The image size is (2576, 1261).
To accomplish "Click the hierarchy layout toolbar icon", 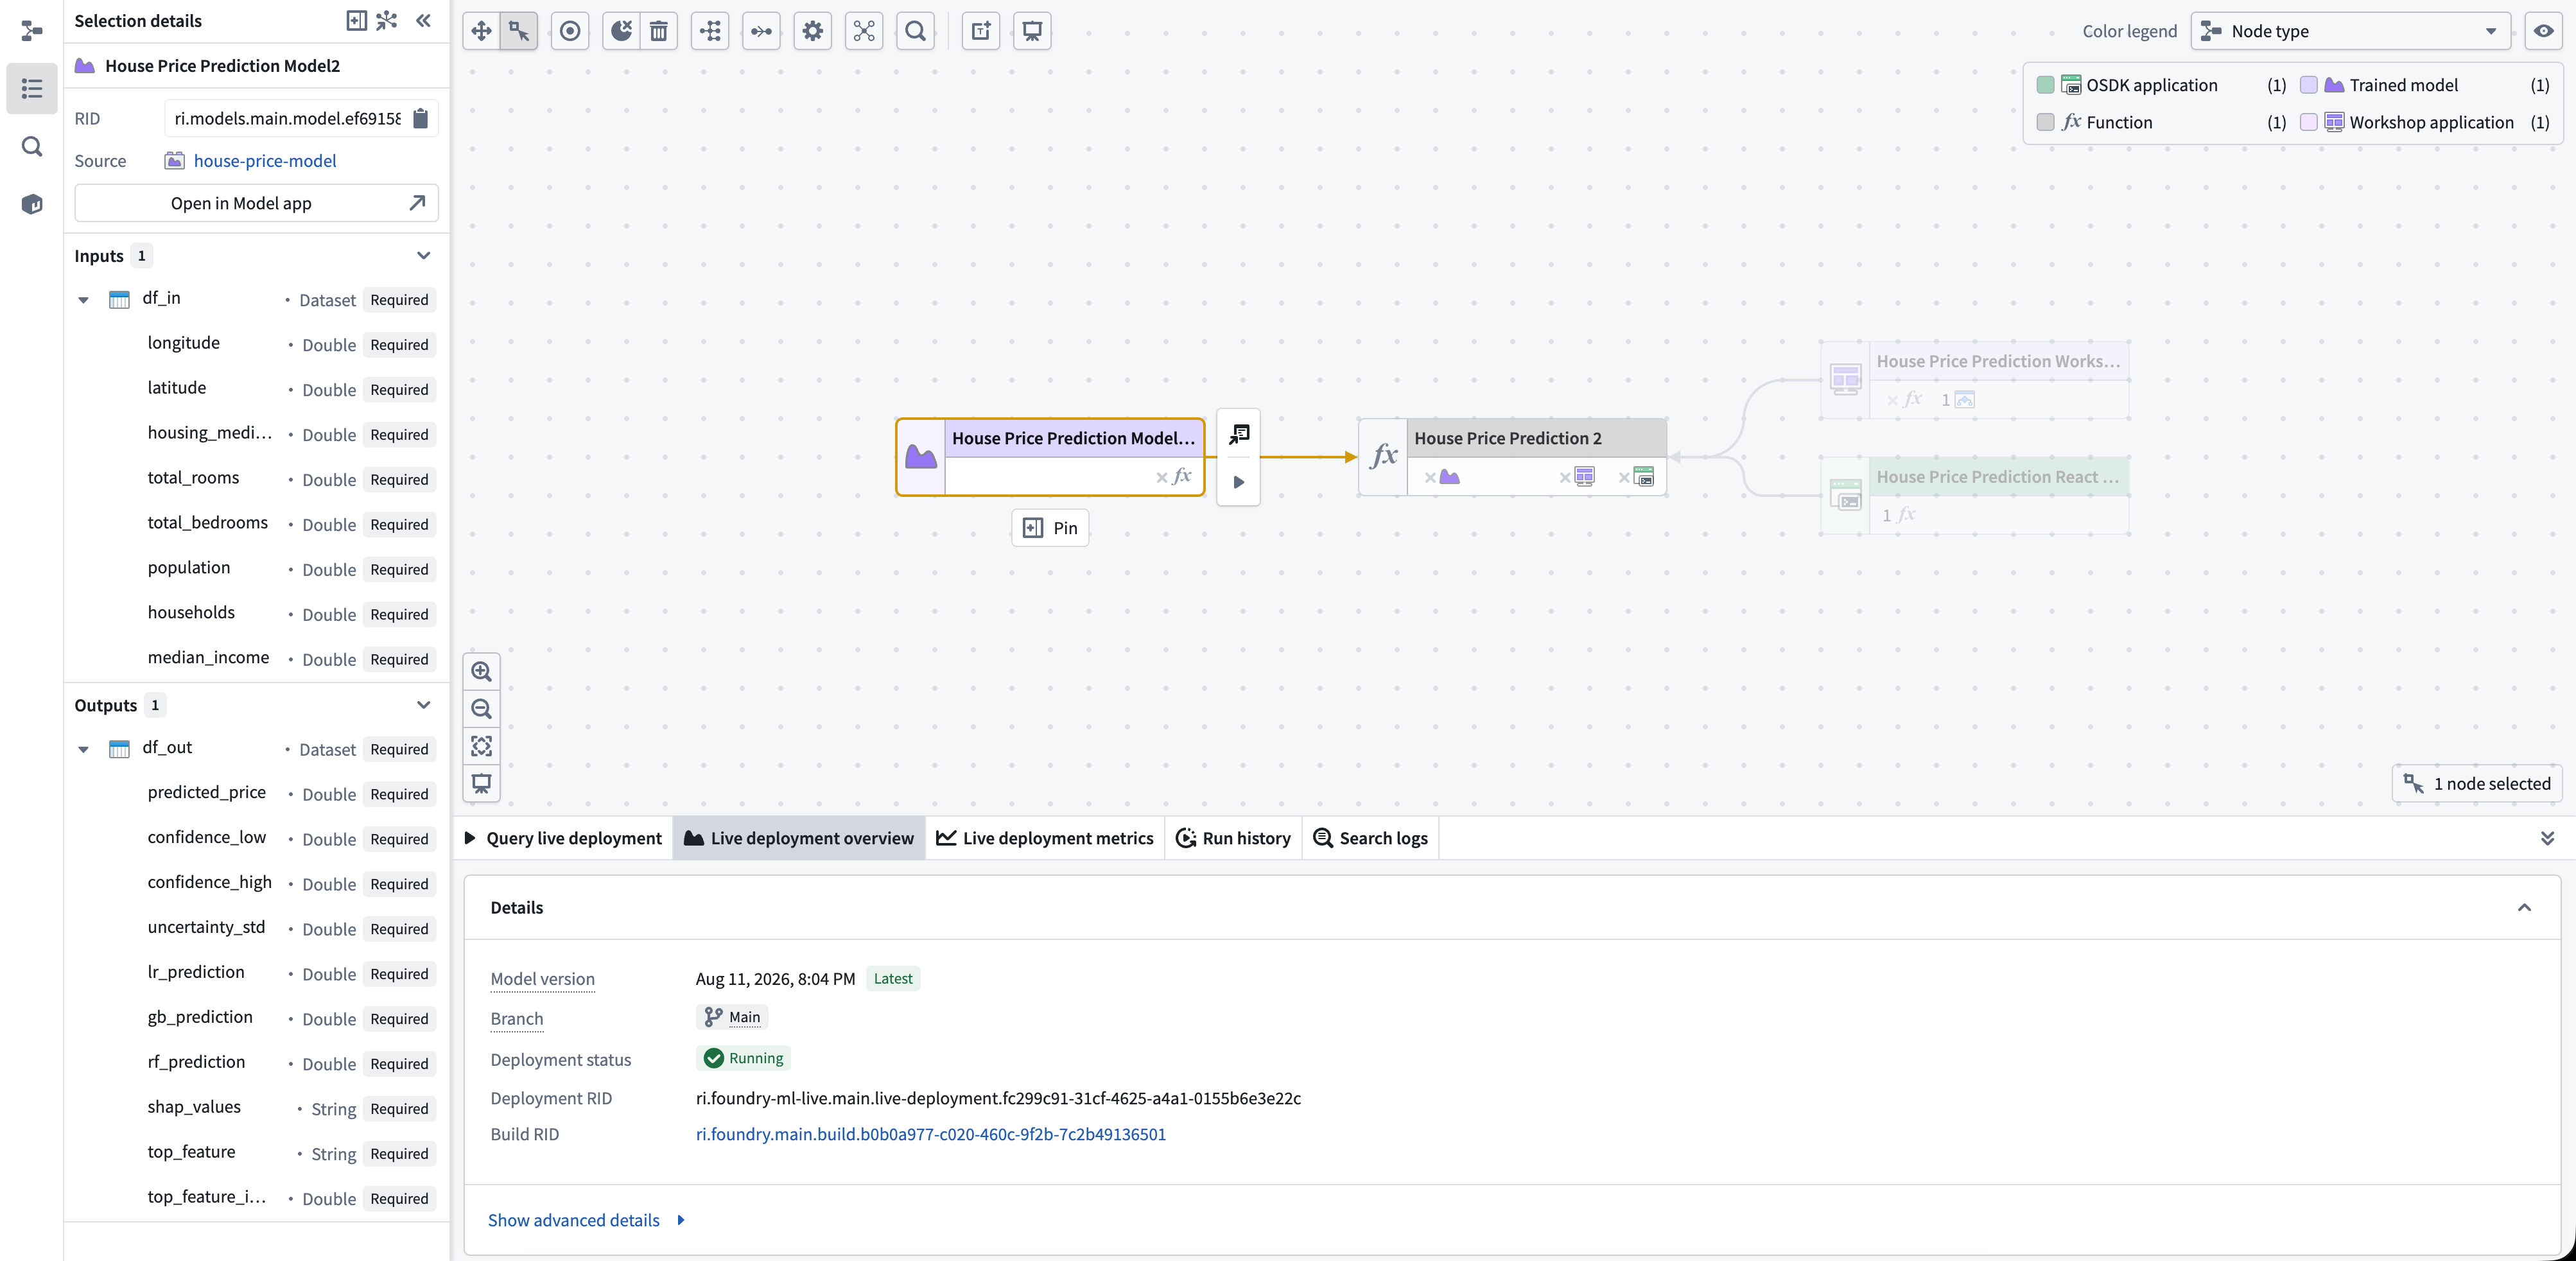I will pyautogui.click(x=710, y=31).
